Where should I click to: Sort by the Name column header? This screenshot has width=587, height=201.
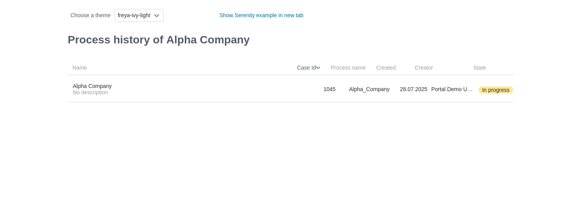[79, 68]
